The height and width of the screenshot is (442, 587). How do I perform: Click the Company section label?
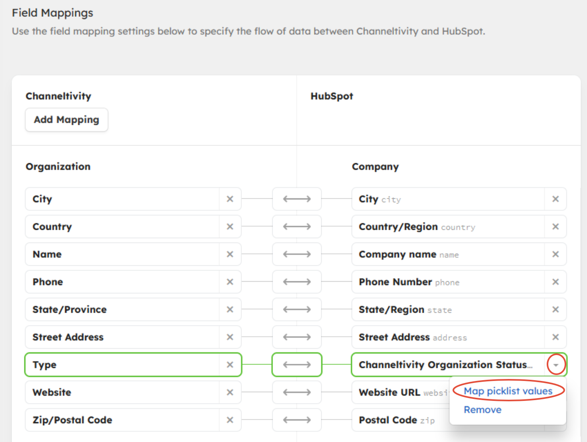point(375,167)
